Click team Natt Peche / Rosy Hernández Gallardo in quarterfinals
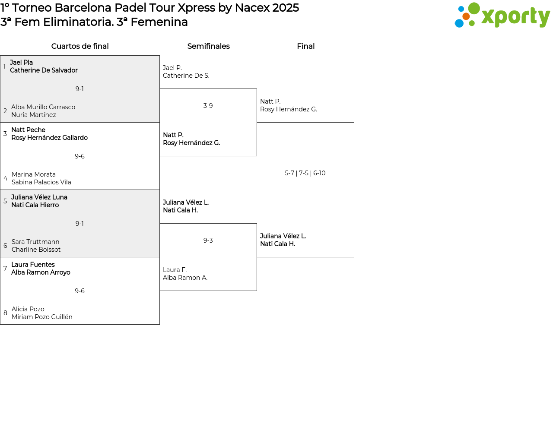 49,134
